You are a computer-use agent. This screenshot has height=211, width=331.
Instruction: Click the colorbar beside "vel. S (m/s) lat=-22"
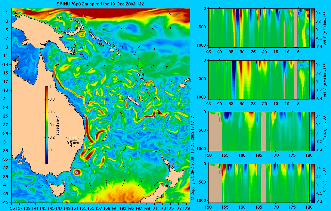[x=313, y=183]
